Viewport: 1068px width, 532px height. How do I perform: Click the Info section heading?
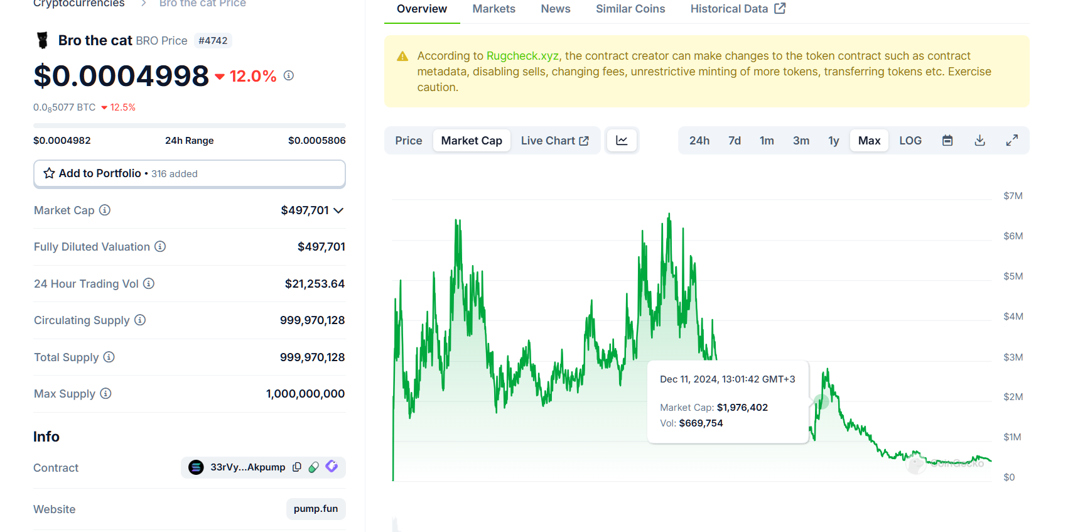click(46, 437)
